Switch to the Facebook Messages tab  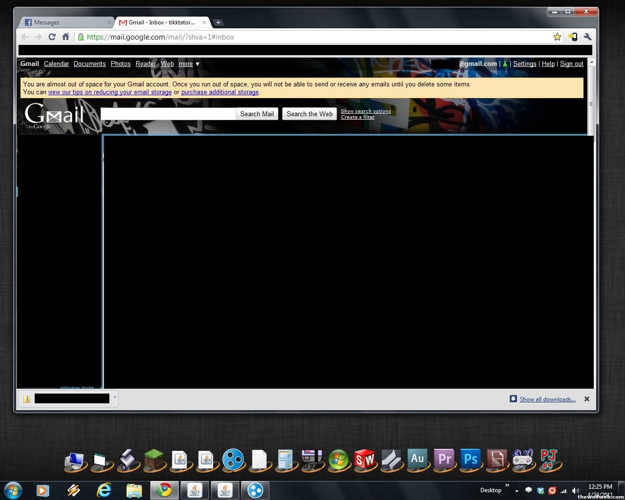point(66,22)
